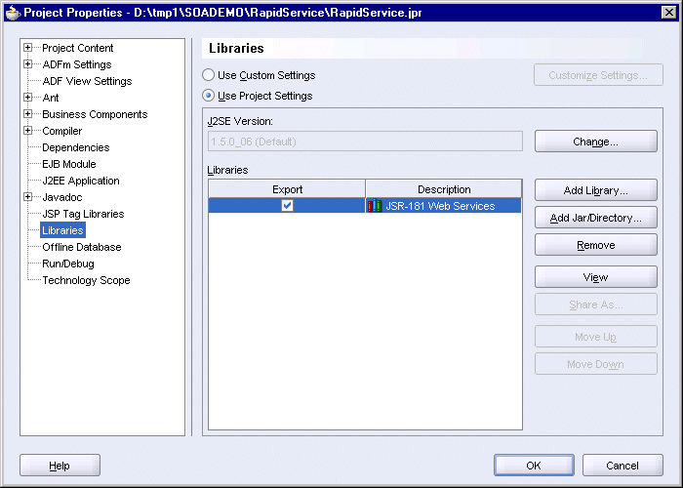Open the Dependencies category

pyautogui.click(x=76, y=147)
